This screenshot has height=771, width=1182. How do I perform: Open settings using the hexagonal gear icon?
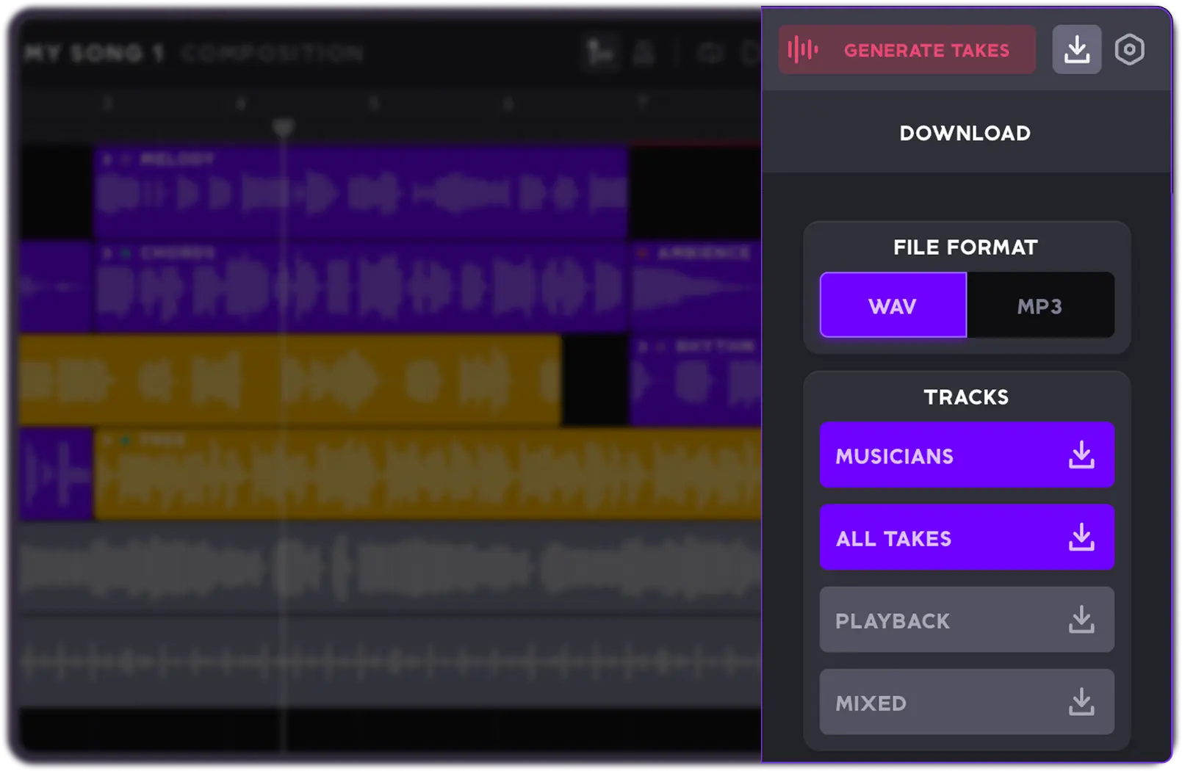(1129, 49)
